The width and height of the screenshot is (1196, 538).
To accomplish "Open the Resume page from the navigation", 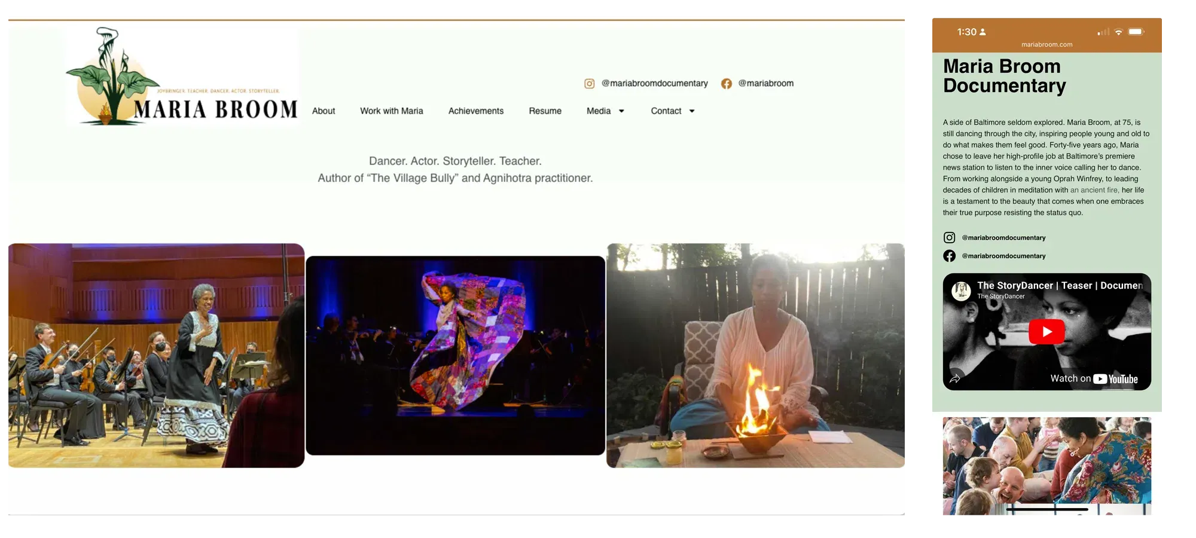I will [545, 111].
